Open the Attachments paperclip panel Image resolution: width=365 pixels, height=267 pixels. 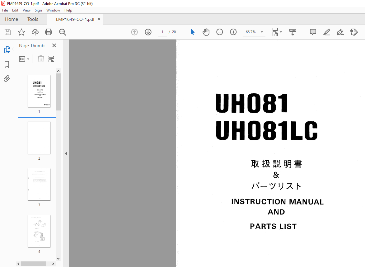pos(7,79)
